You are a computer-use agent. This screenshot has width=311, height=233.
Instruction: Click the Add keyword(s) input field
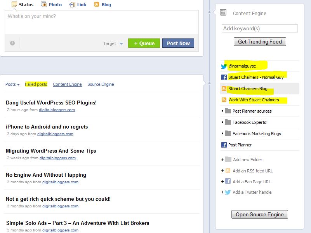[x=260, y=28]
